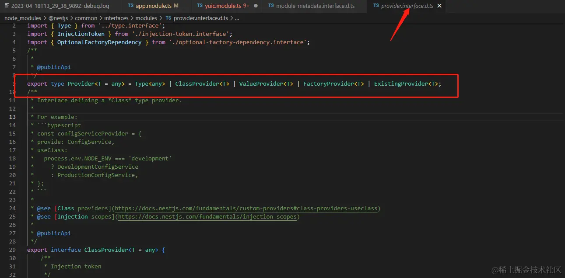This screenshot has height=278, width=565.
Task: Click the log file icon on debug.log tab
Action: tap(7, 6)
